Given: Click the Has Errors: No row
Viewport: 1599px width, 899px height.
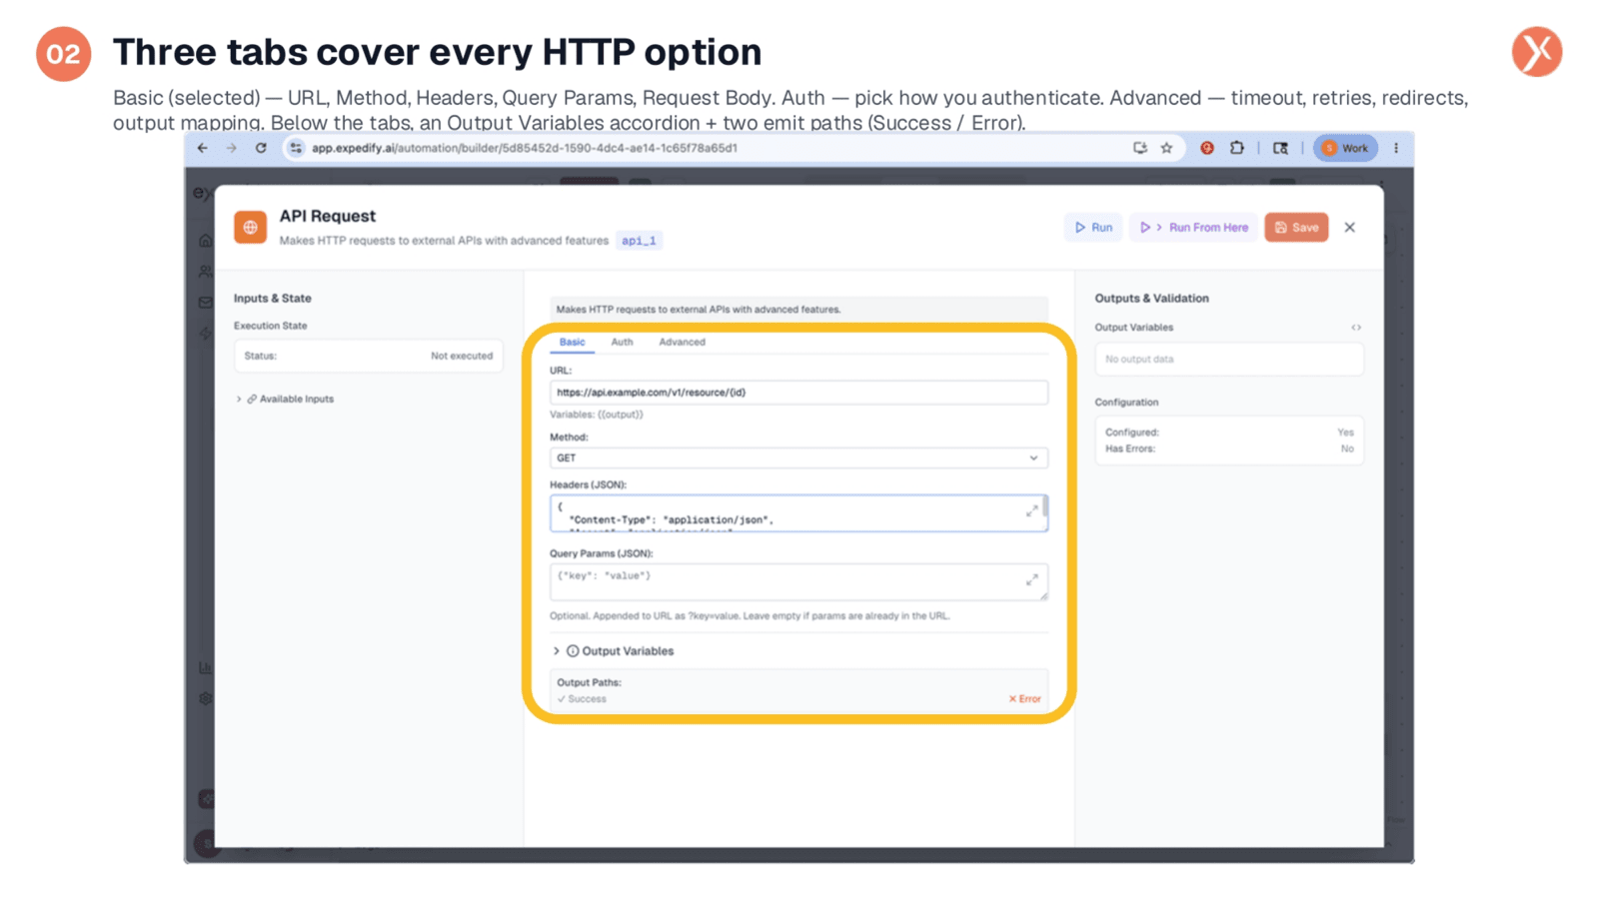Looking at the screenshot, I should click(1229, 449).
